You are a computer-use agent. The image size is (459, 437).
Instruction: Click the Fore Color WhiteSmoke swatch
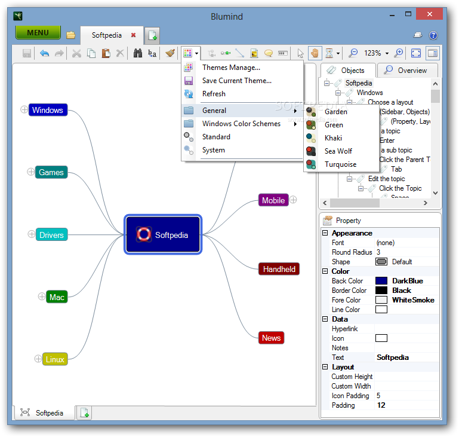click(x=381, y=300)
